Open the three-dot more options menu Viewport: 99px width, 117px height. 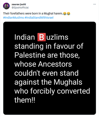[x=95, y=4]
